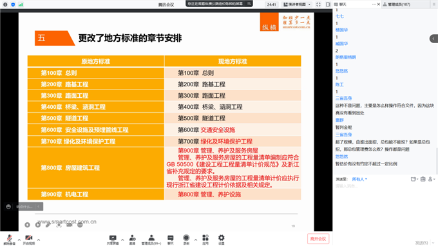The width and height of the screenshot is (438, 246).
Task: Toggle the side panel layout icon
Action: (328, 5)
